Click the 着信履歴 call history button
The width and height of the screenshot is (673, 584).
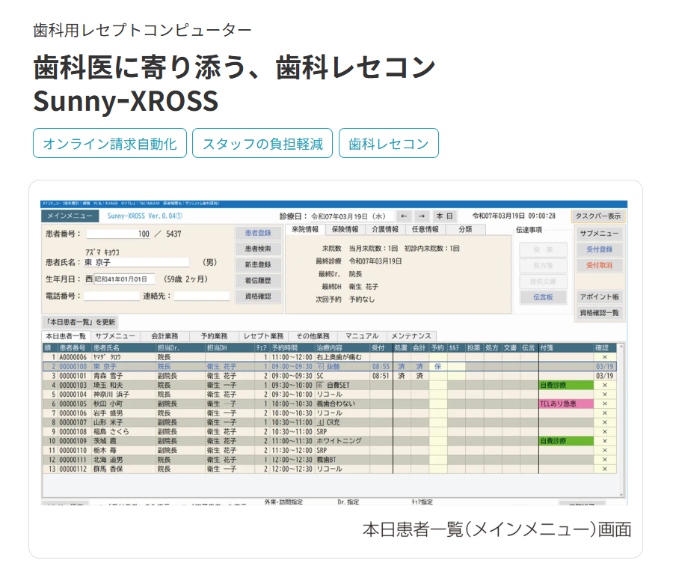(258, 281)
